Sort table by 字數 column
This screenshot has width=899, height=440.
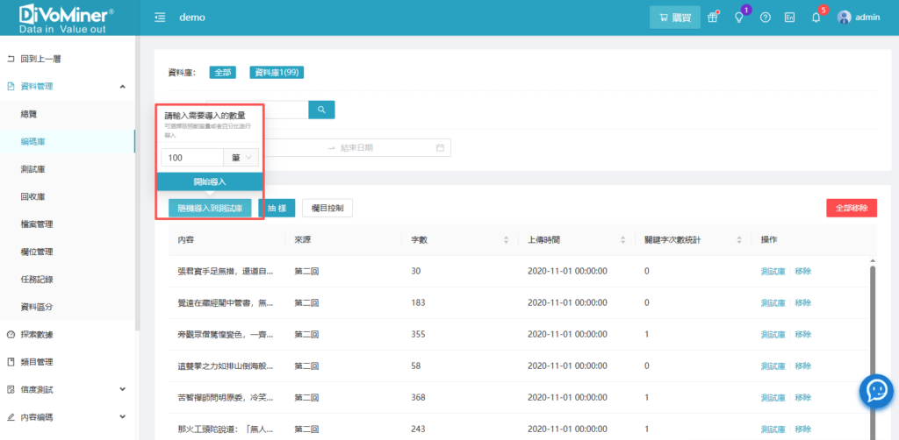505,239
